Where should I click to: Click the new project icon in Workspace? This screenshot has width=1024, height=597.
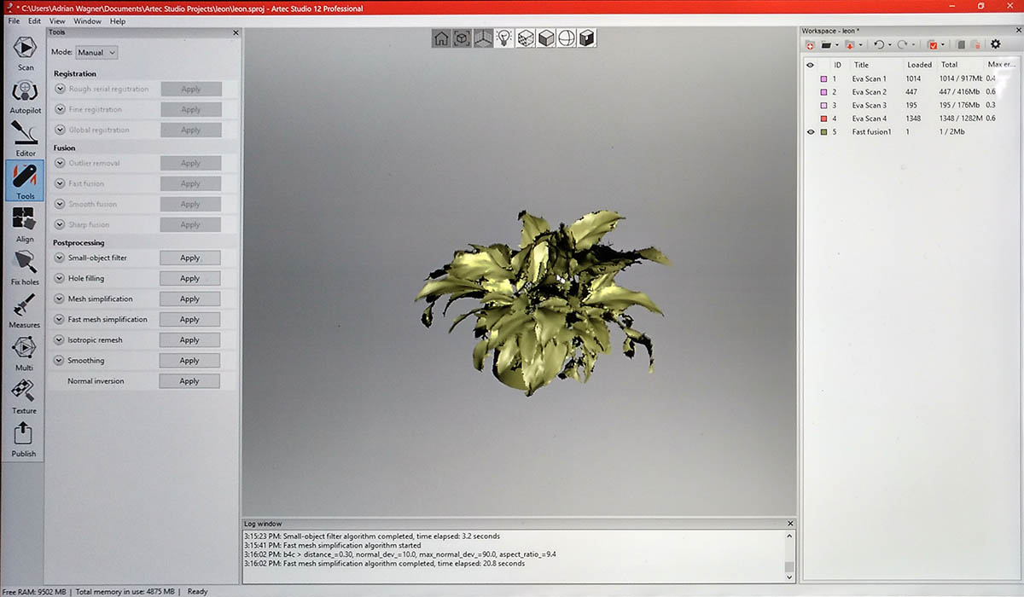811,45
